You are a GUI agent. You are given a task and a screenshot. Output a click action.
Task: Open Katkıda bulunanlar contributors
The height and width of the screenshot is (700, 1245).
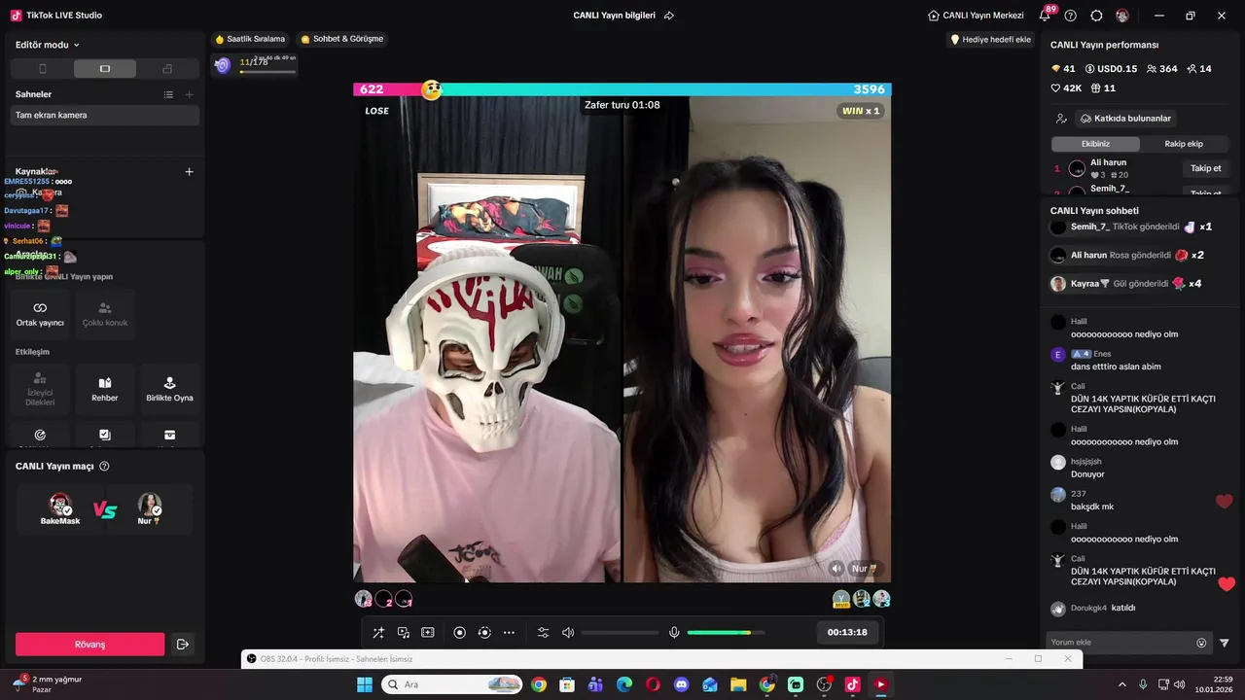click(1125, 119)
